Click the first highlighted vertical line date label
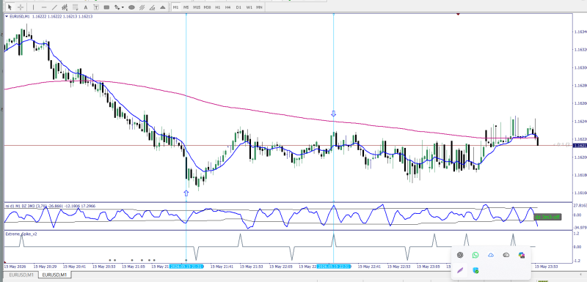587x282 pixels. pos(186,267)
